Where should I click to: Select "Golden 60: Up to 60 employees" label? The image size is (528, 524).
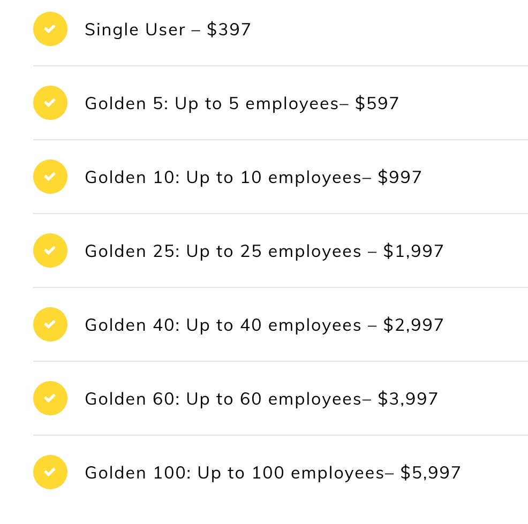223,399
